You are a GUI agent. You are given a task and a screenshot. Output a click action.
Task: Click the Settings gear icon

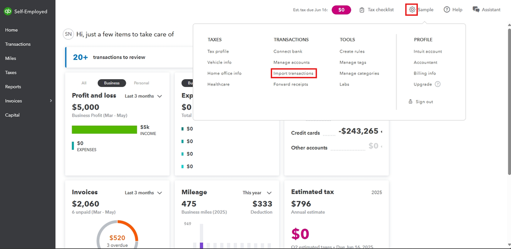pos(412,10)
